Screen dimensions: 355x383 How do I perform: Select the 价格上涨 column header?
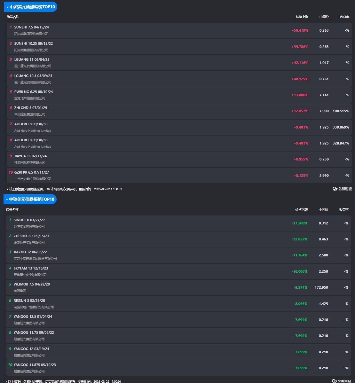[x=302, y=17]
